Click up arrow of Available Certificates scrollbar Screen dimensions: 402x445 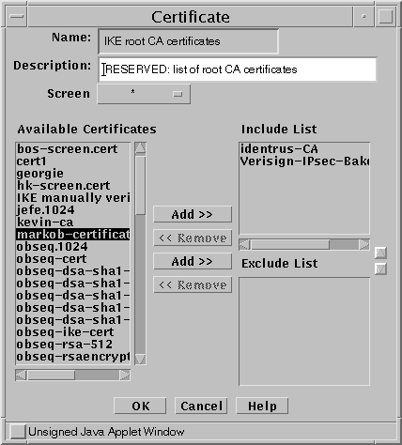tap(140, 148)
